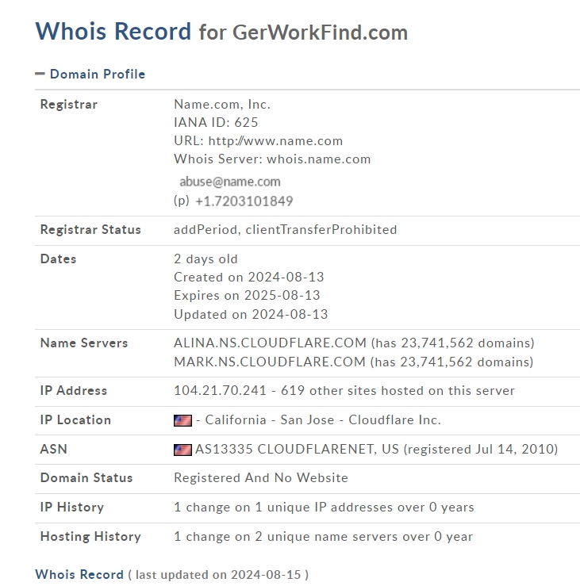This screenshot has height=586, width=580.
Task: Click 'Registered And No Website' status
Action: coord(261,478)
